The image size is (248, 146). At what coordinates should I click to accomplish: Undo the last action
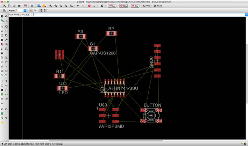pos(78,6)
